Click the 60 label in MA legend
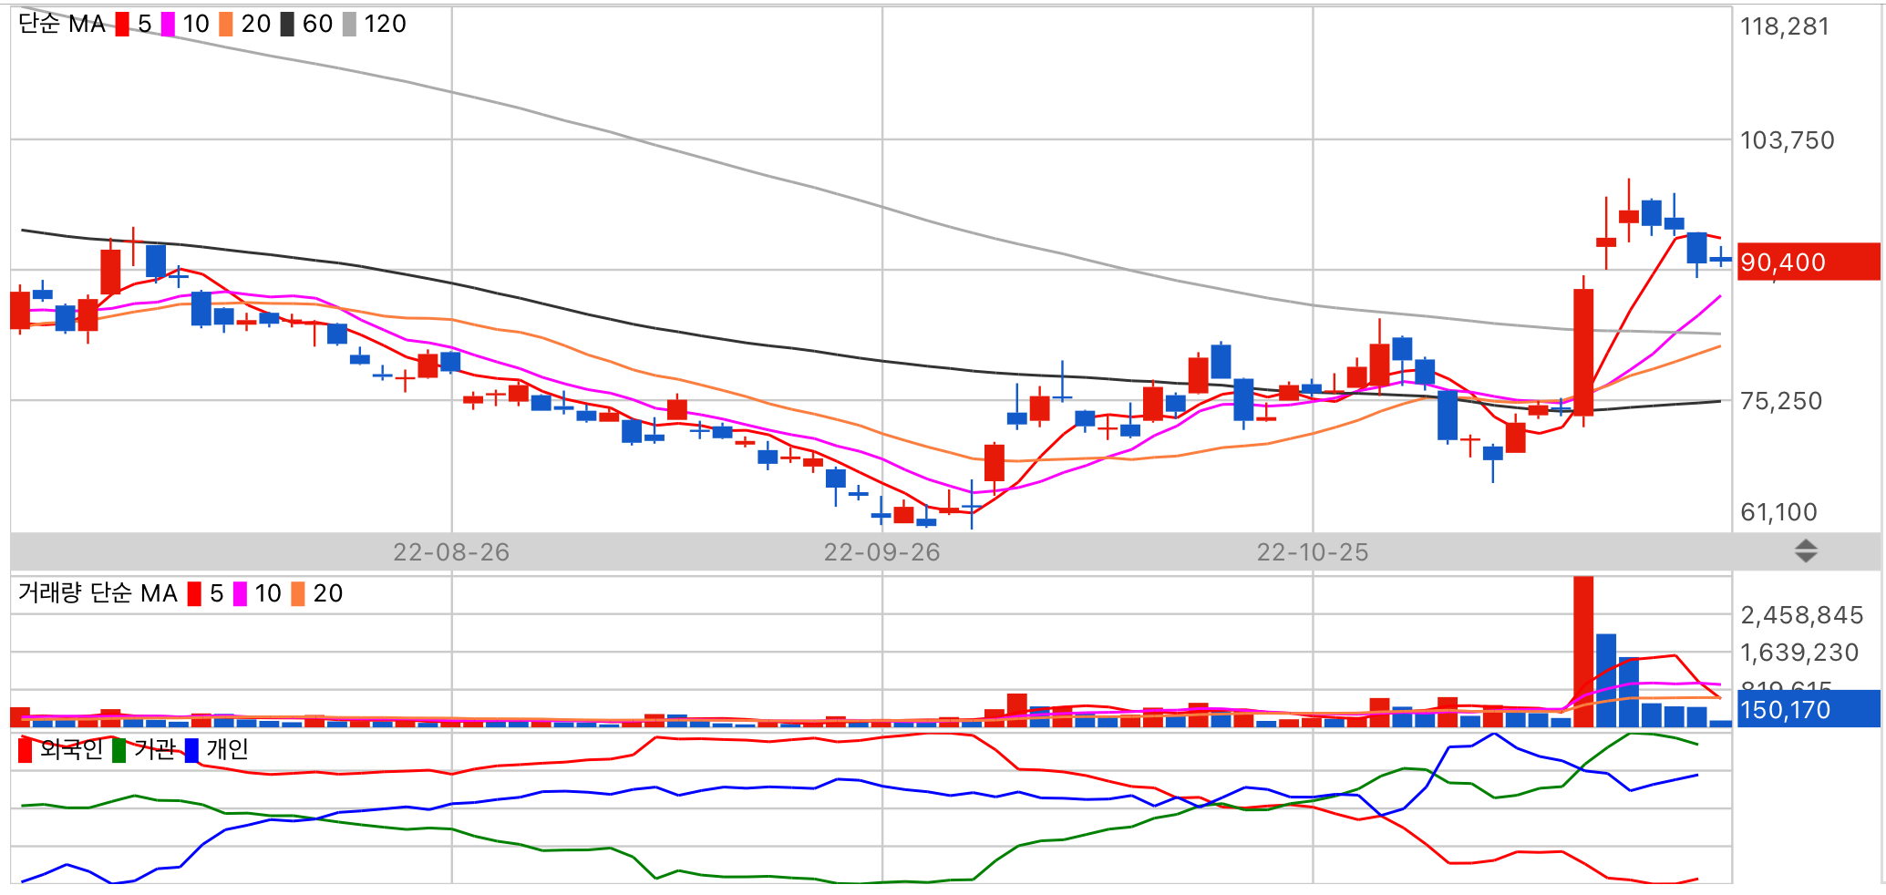 point(317,24)
